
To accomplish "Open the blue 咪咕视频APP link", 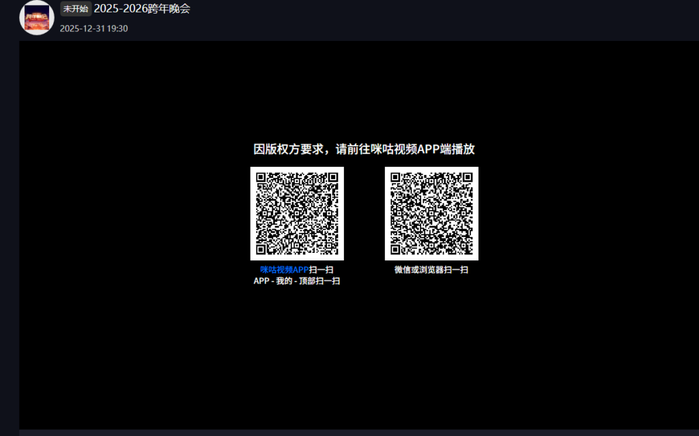I will point(285,270).
